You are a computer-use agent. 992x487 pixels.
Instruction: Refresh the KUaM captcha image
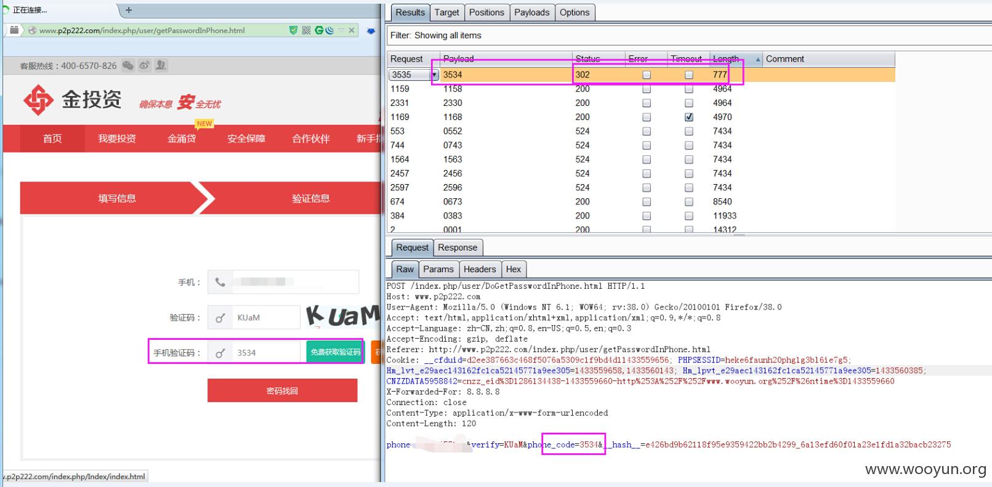(343, 316)
